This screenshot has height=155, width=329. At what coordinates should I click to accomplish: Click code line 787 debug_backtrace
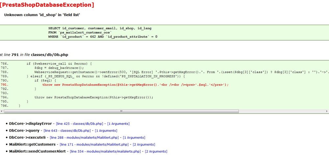[x=59, y=68]
